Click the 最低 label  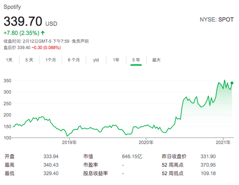10,174
